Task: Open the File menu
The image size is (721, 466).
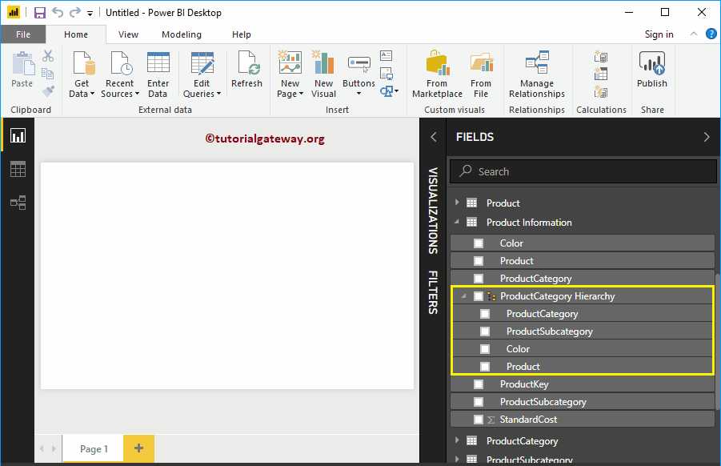Action: 23,34
